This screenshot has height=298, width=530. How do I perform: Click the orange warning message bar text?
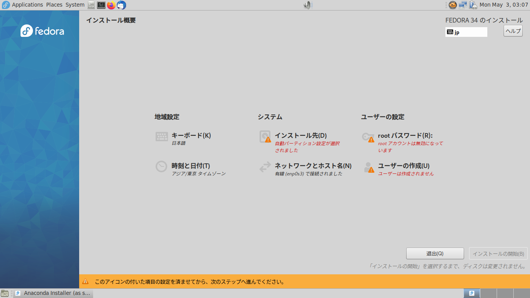point(190,282)
